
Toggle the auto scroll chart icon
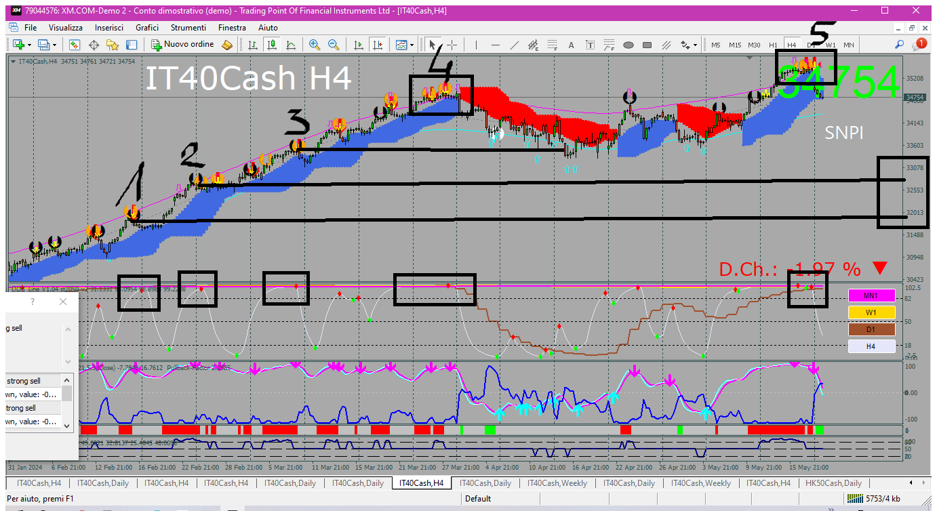359,45
